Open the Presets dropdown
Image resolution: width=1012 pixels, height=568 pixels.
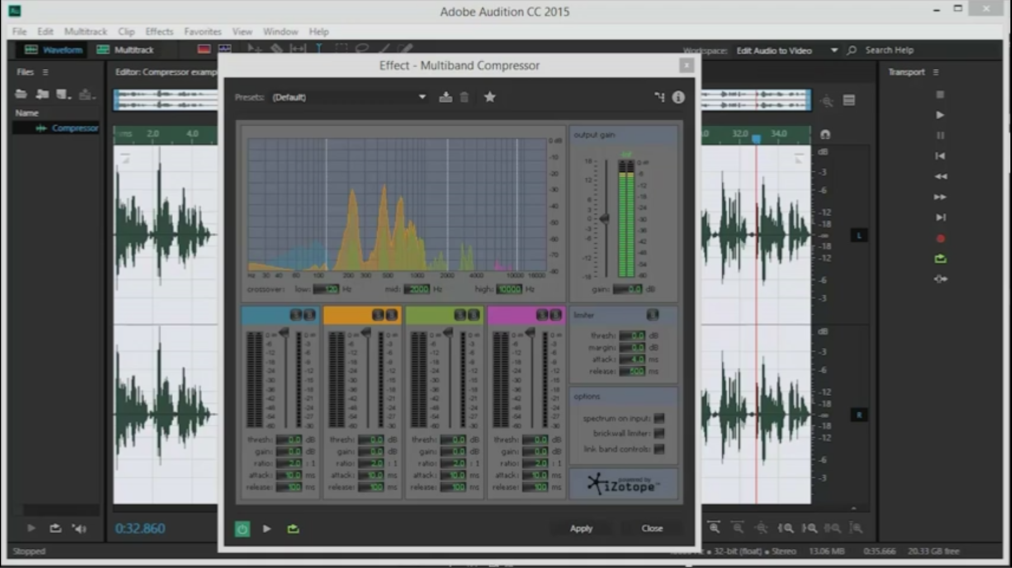pos(422,97)
